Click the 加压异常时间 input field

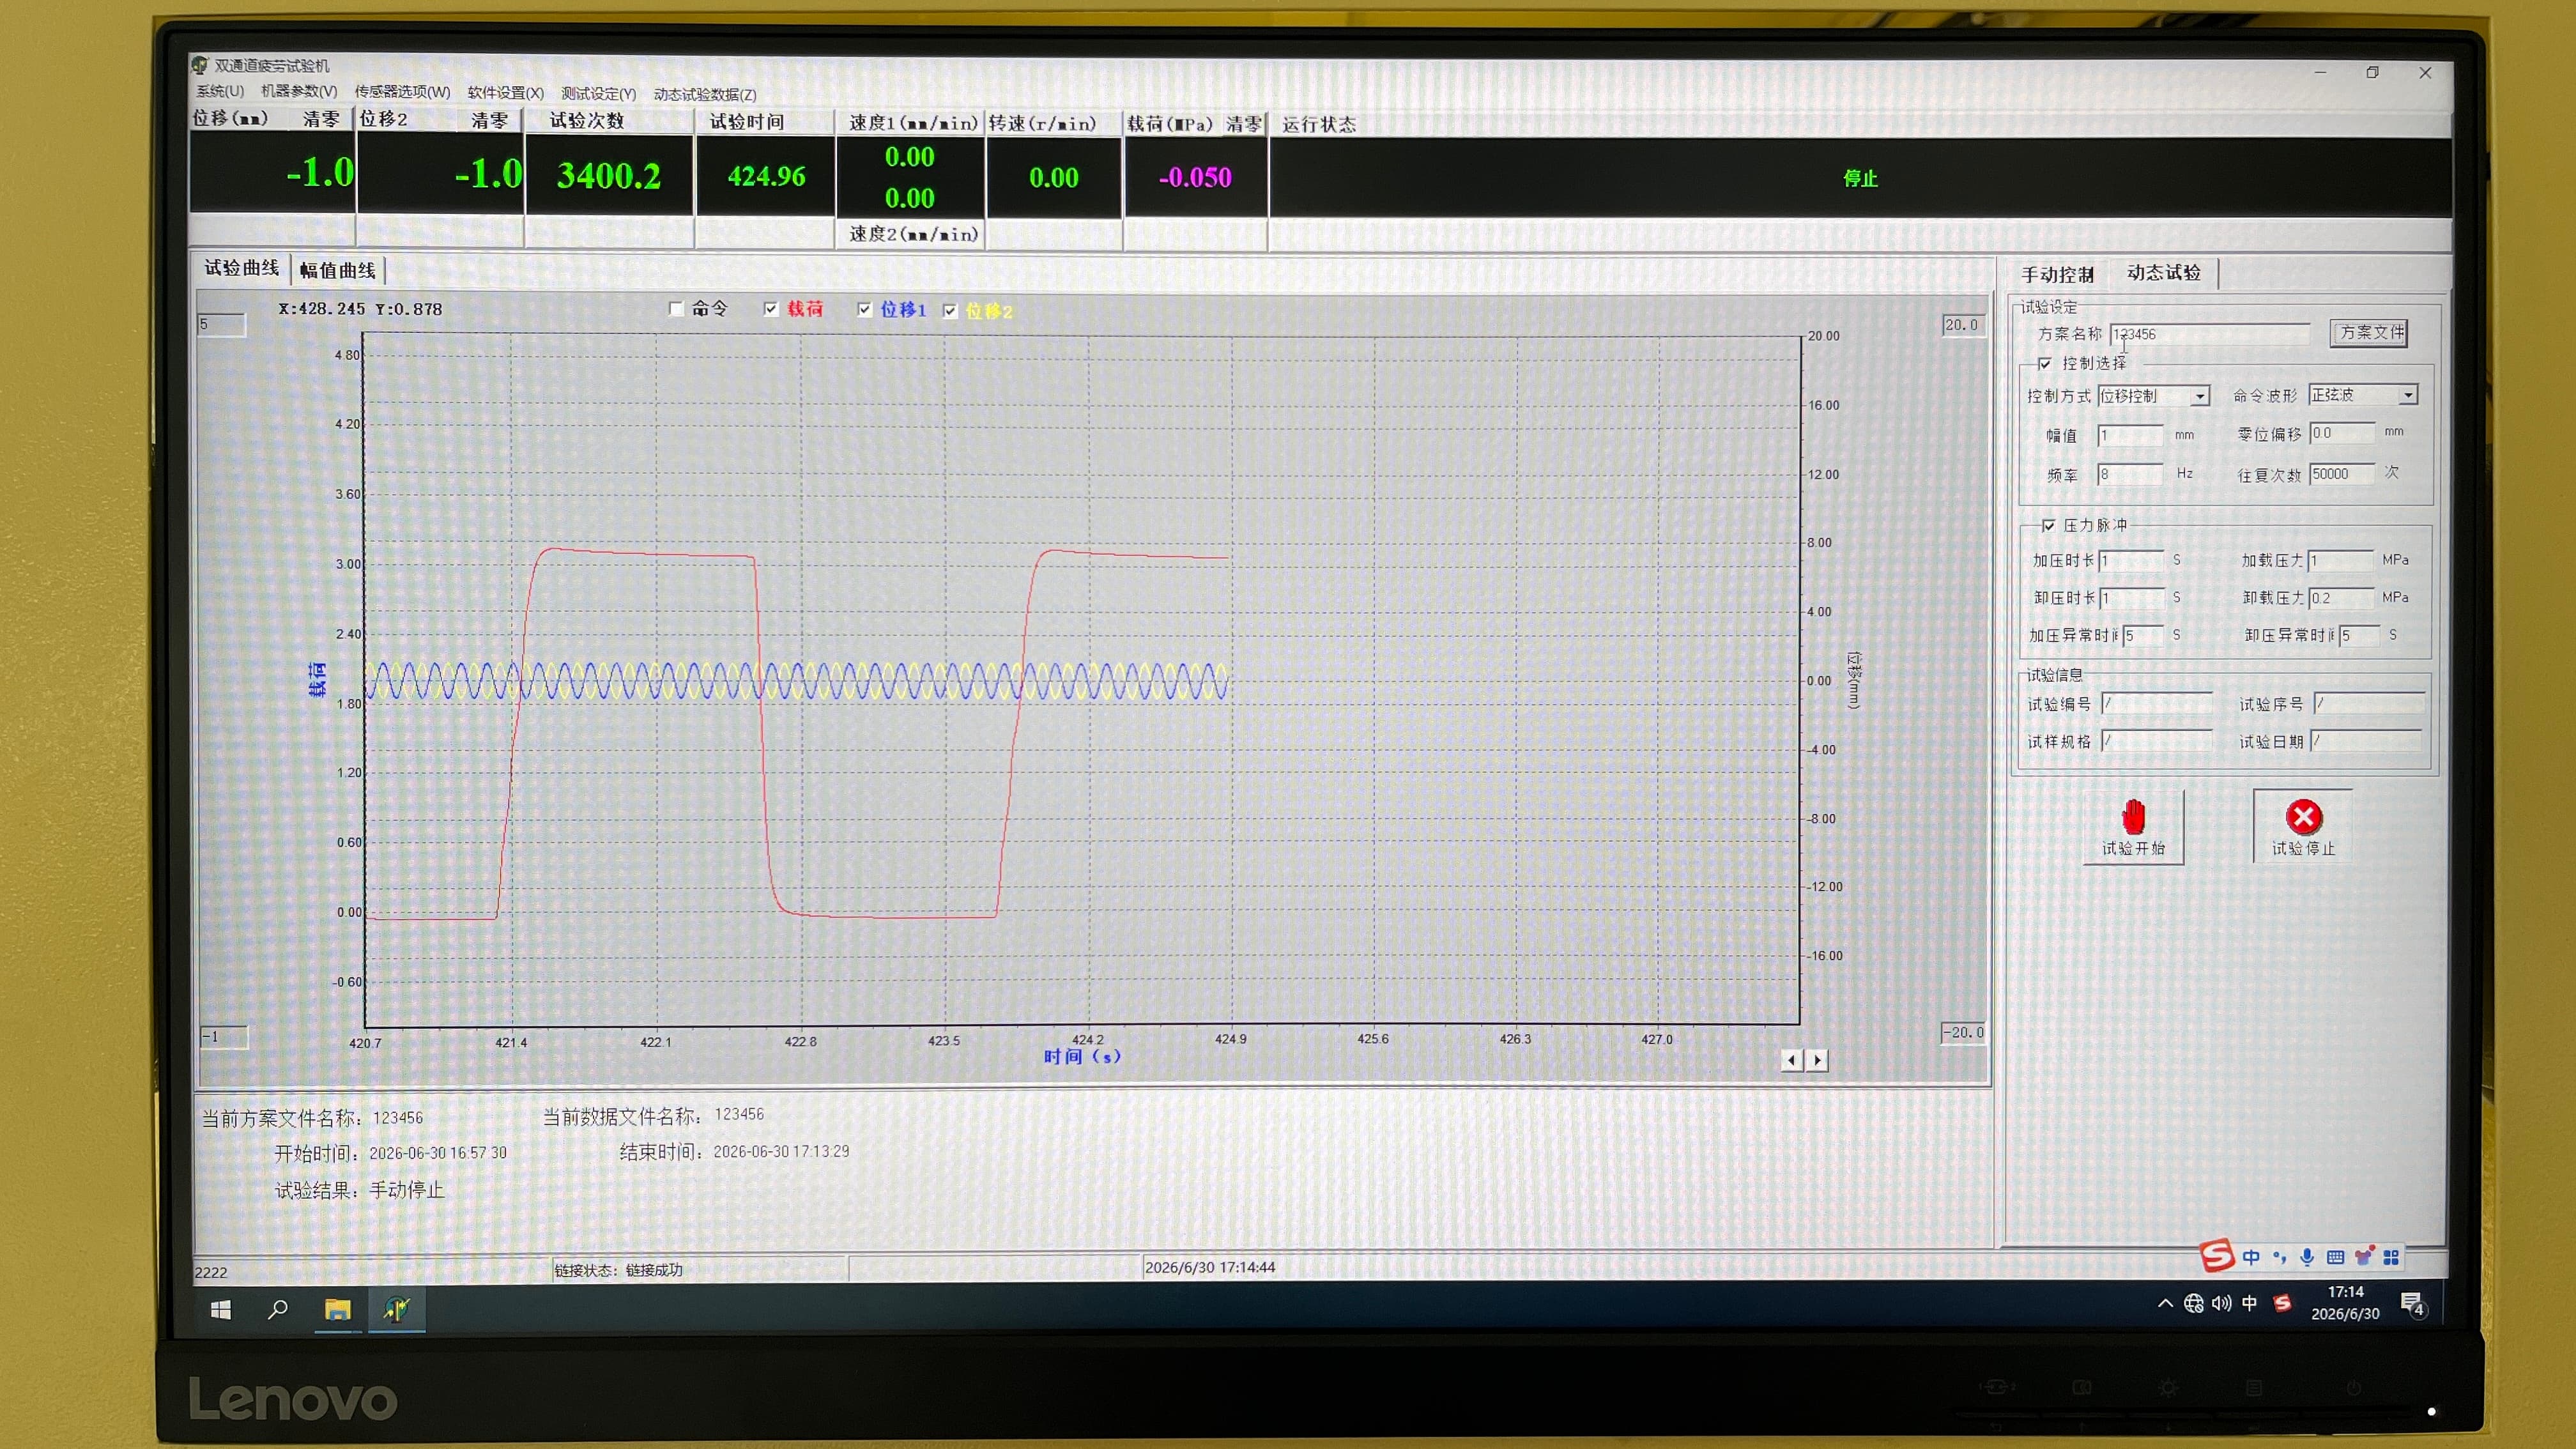point(2143,636)
